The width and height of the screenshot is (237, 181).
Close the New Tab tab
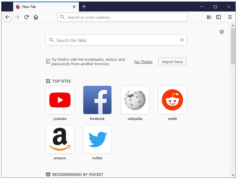[74, 7]
